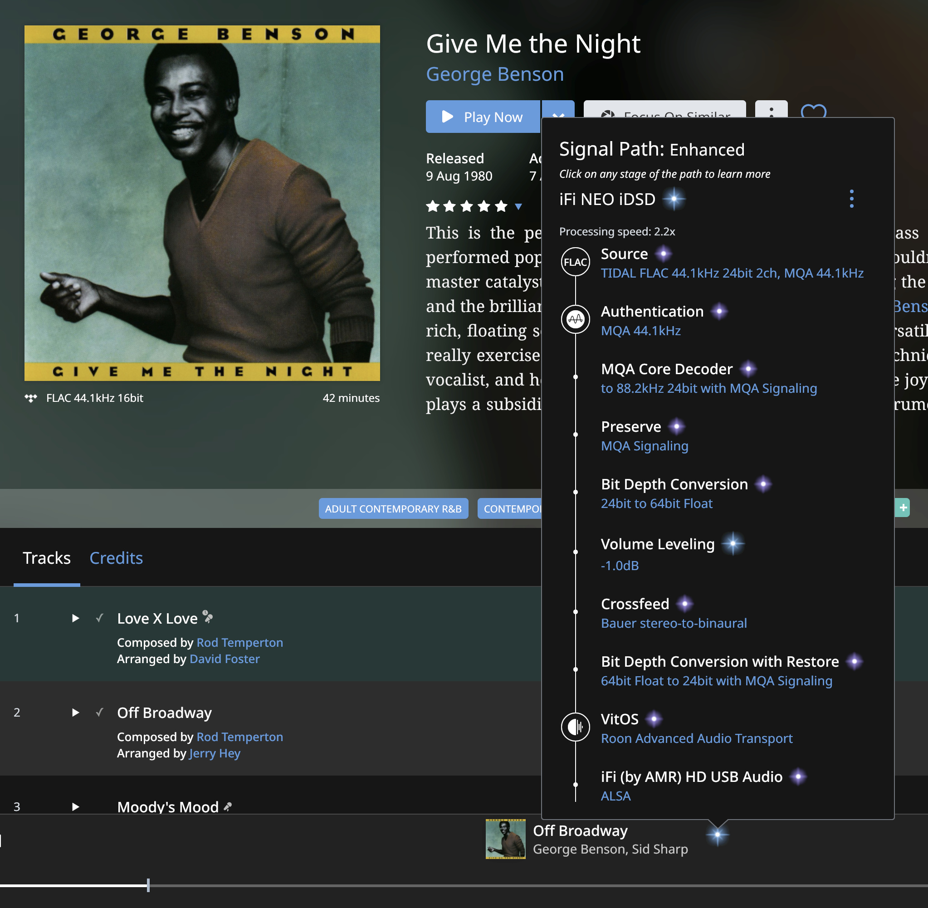The width and height of the screenshot is (928, 908).
Task: Click the Source quality star icon
Action: pyautogui.click(x=663, y=254)
